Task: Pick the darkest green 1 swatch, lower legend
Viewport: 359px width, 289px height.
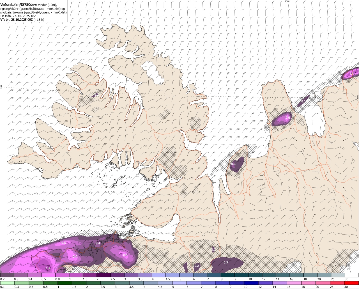Action: (65, 283)
